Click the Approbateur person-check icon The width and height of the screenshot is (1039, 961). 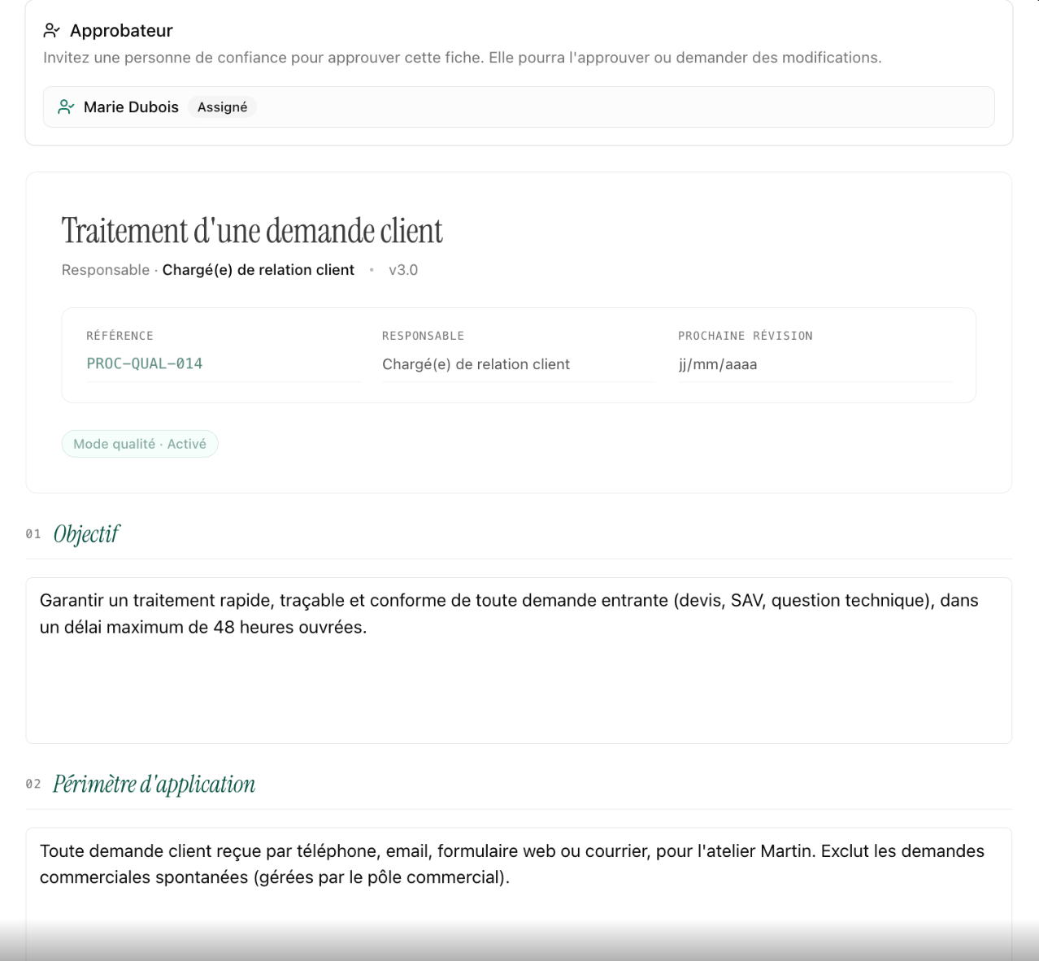click(52, 31)
